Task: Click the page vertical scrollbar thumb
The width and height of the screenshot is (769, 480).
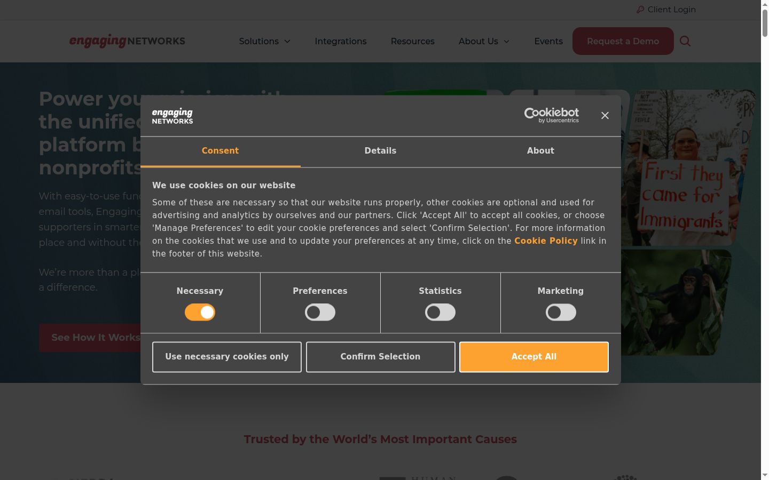Action: (x=765, y=22)
